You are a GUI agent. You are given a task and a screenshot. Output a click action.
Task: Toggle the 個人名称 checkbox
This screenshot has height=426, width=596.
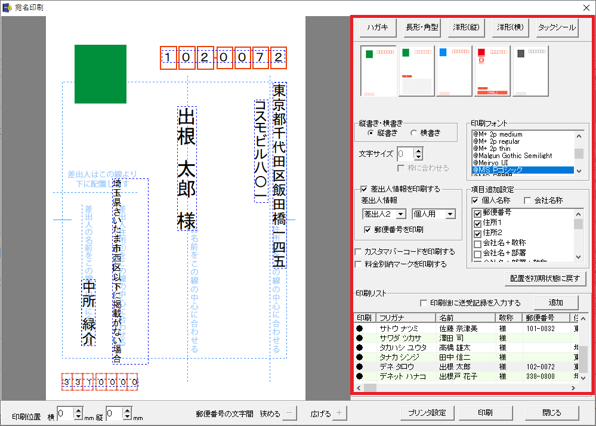(x=475, y=200)
